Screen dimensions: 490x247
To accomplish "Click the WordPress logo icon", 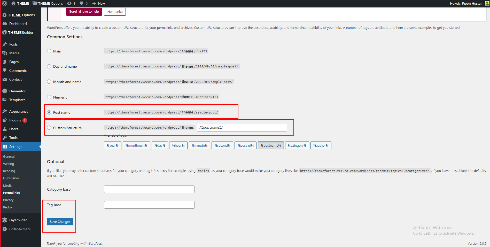I will point(4,3).
